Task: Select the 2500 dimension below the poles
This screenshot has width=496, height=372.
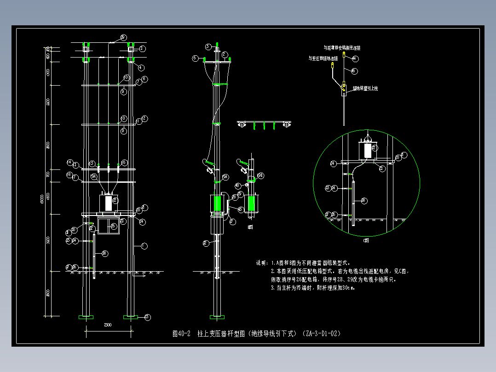Action: [107, 325]
